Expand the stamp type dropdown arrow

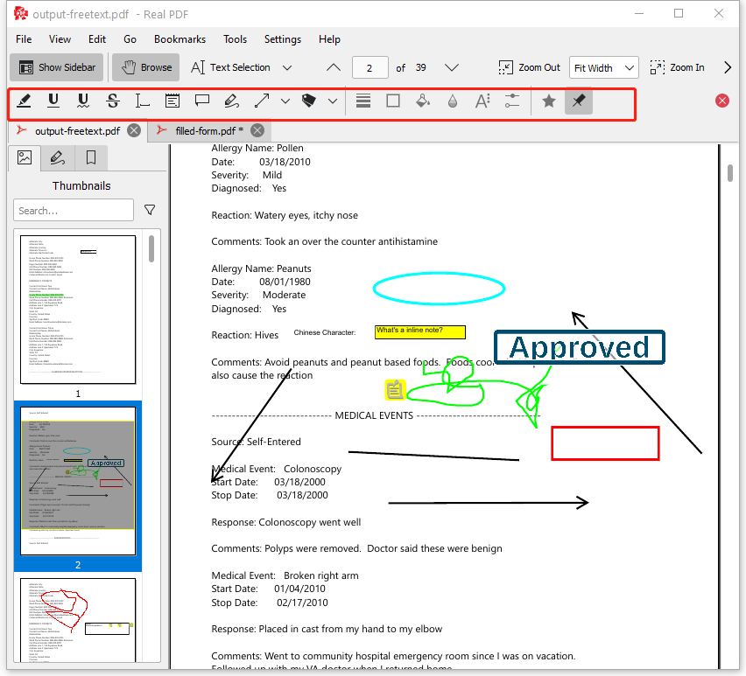[333, 101]
